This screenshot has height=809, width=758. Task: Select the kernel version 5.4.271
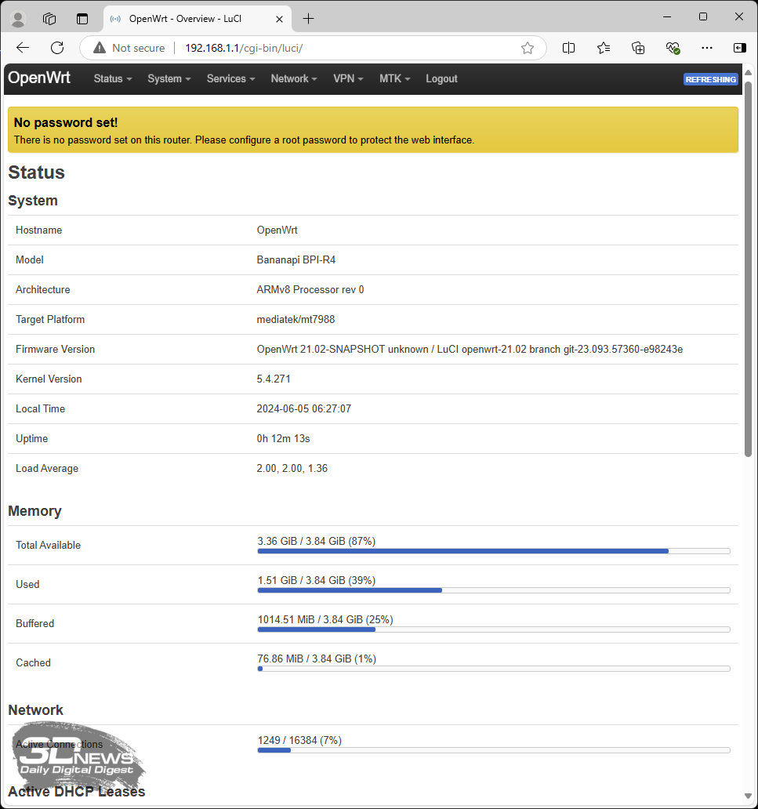pyautogui.click(x=274, y=379)
